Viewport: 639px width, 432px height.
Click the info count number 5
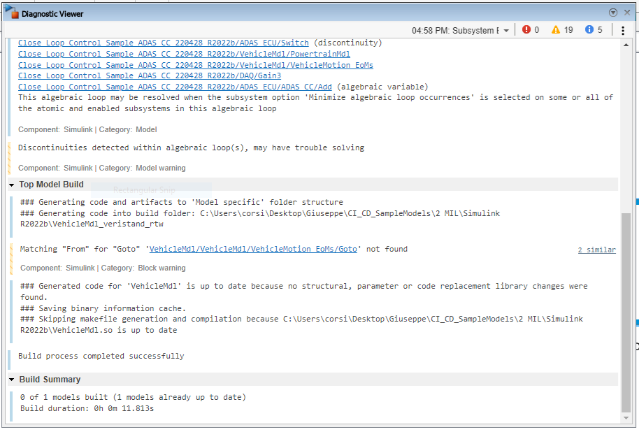coord(600,30)
